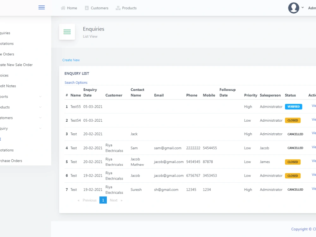
Task: Click phone number 2222222
Action: [193, 148]
